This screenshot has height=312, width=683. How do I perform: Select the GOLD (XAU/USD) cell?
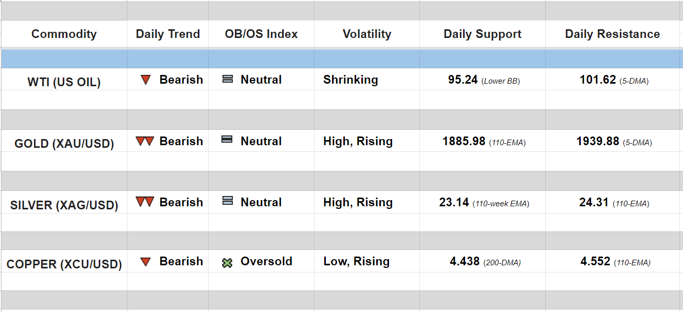pyautogui.click(x=64, y=144)
